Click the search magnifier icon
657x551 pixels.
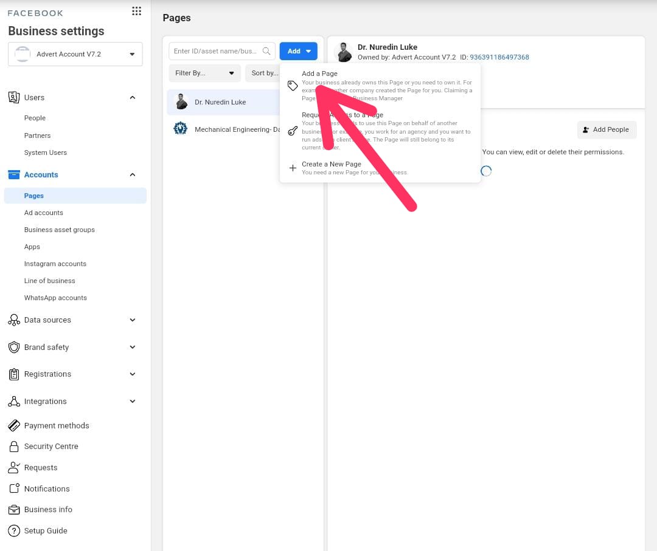point(266,51)
